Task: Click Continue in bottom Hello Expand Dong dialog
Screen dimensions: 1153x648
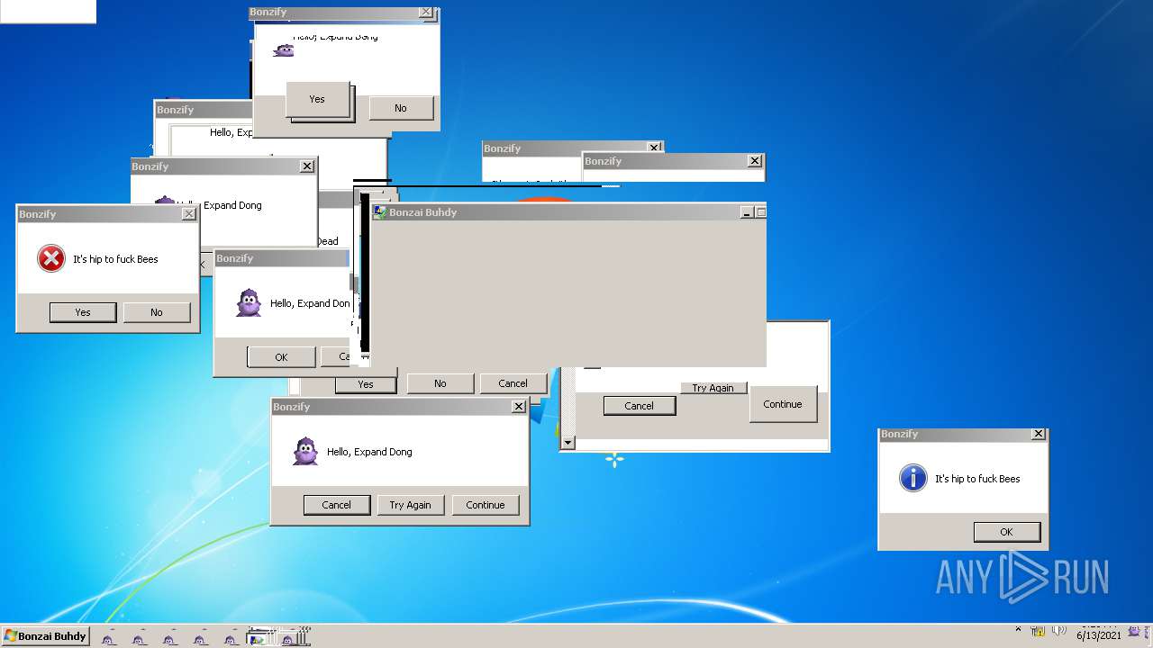Action: point(486,505)
